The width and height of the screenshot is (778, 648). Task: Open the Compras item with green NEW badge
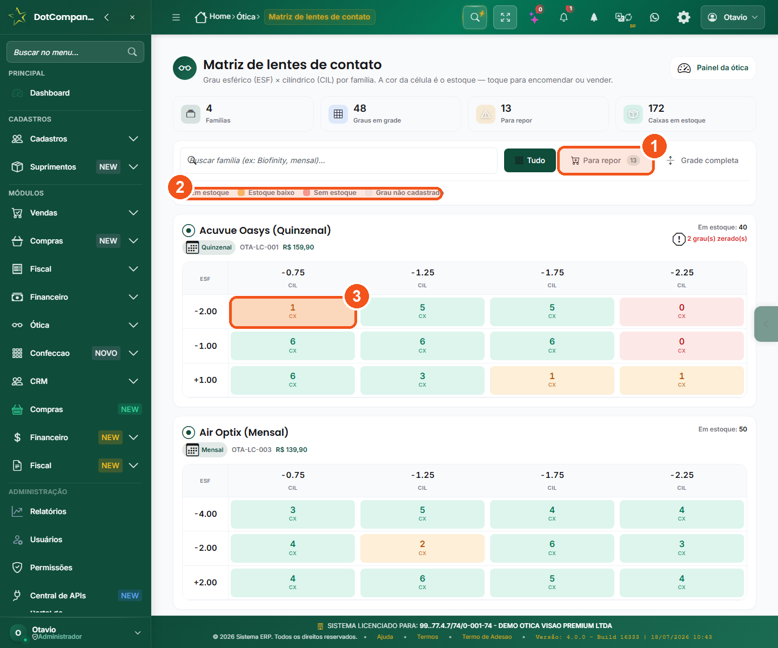76,409
